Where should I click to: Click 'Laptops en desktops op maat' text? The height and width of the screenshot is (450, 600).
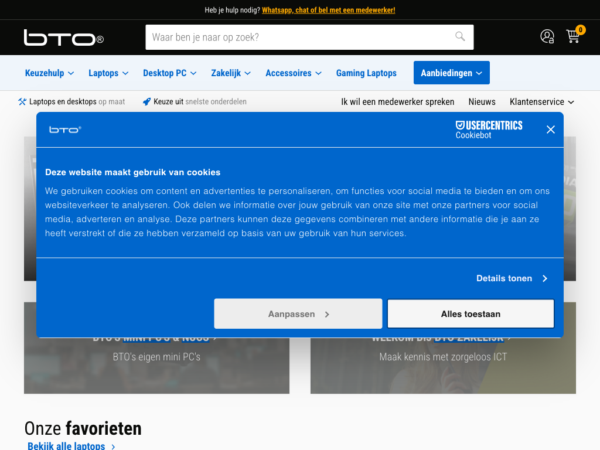[x=77, y=102]
